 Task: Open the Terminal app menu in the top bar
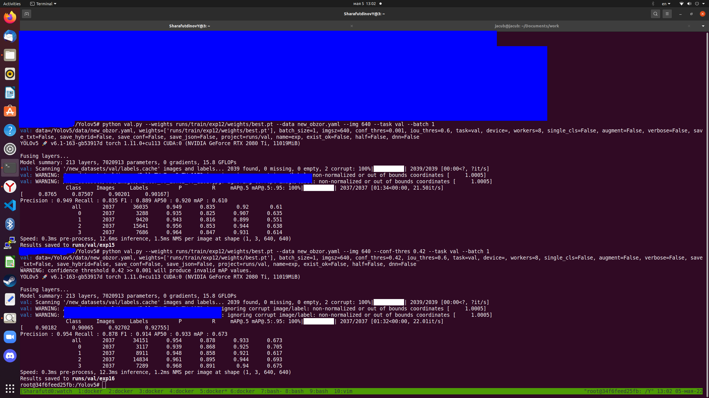pyautogui.click(x=43, y=4)
